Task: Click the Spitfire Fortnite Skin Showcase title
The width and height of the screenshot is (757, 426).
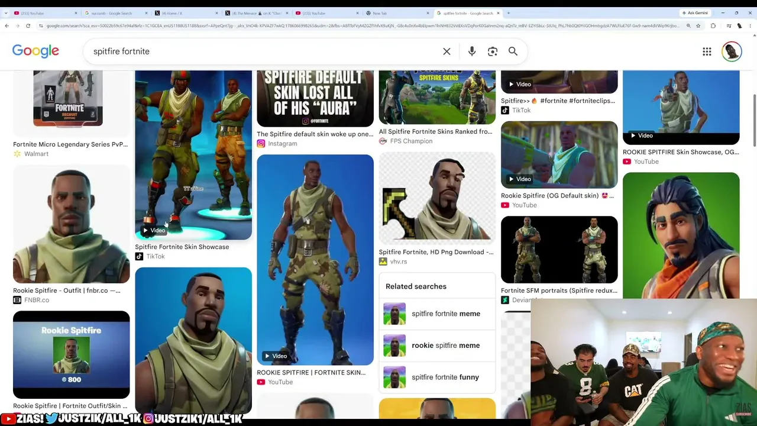Action: (182, 247)
